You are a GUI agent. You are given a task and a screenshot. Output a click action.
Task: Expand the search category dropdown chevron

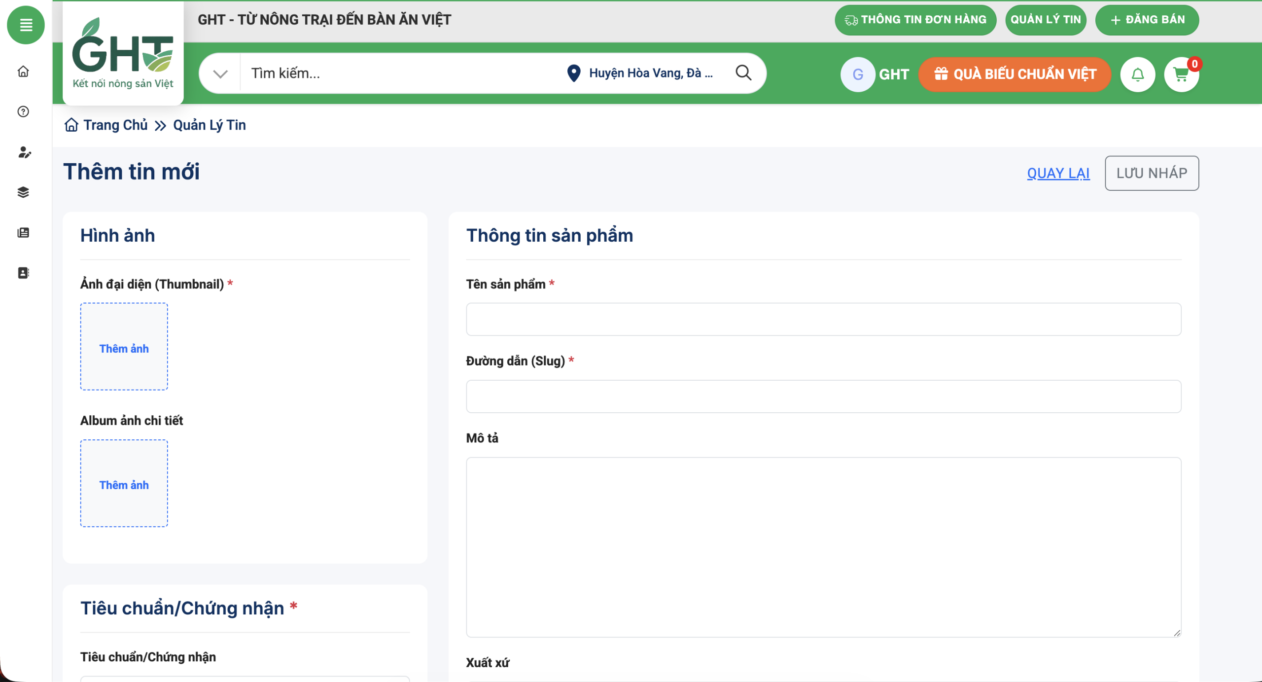click(x=220, y=73)
